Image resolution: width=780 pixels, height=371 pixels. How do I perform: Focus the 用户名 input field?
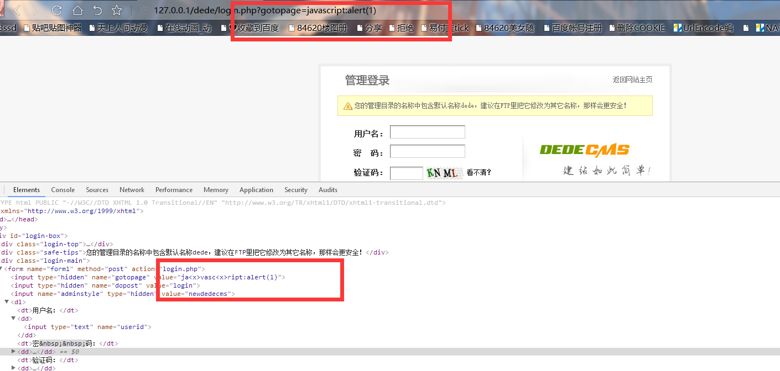(428, 132)
